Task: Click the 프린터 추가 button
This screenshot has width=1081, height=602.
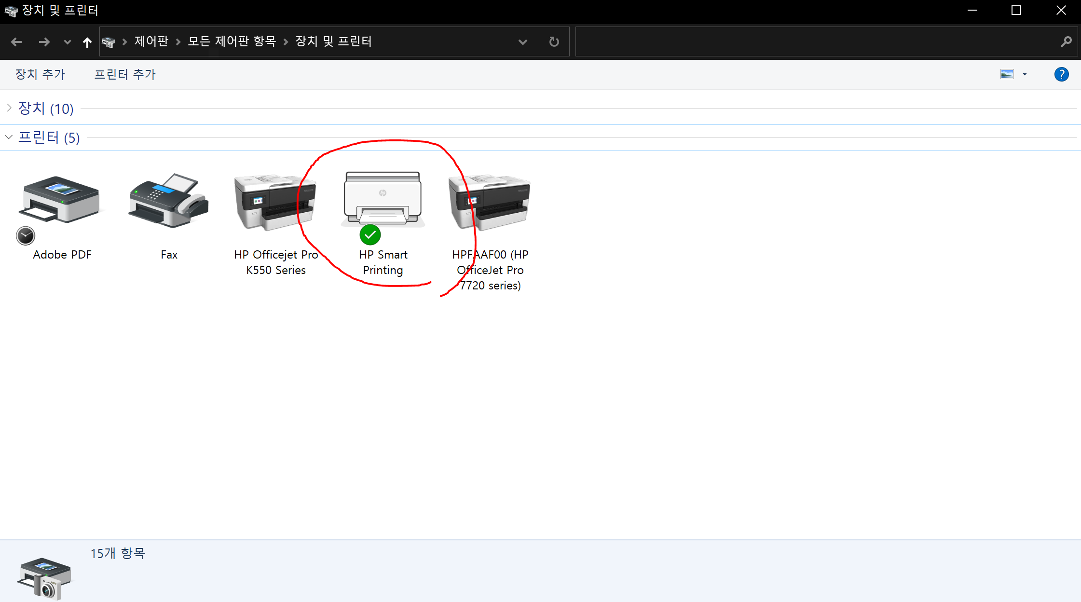Action: click(x=125, y=74)
